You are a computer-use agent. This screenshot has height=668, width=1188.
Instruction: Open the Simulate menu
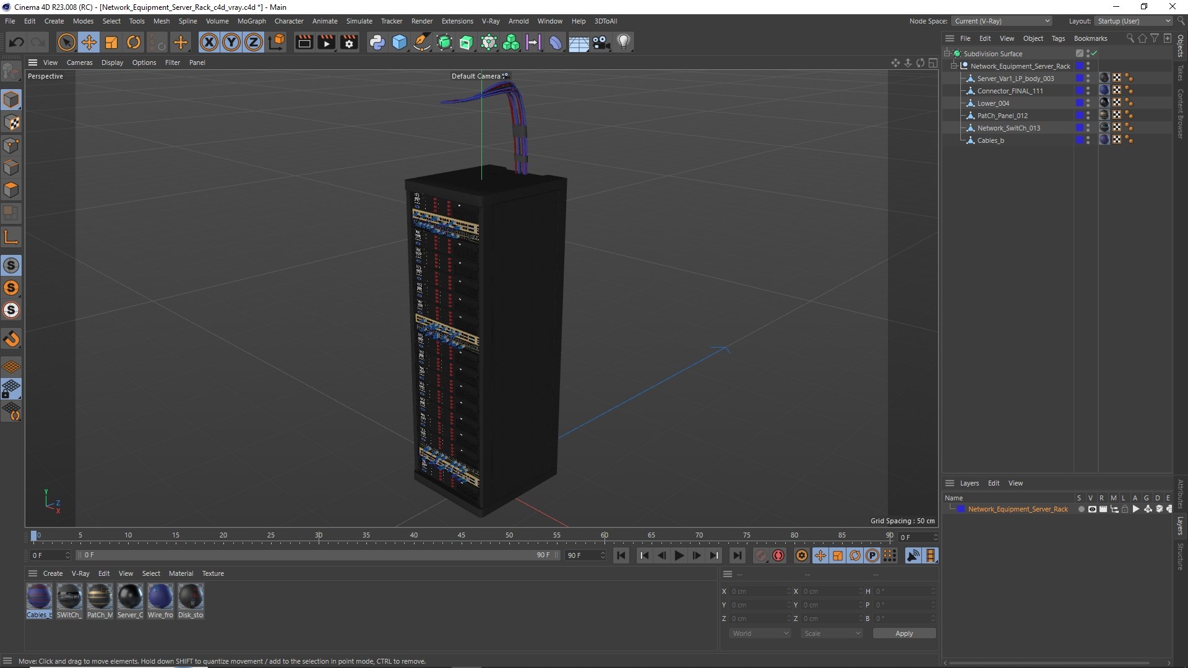pyautogui.click(x=359, y=21)
